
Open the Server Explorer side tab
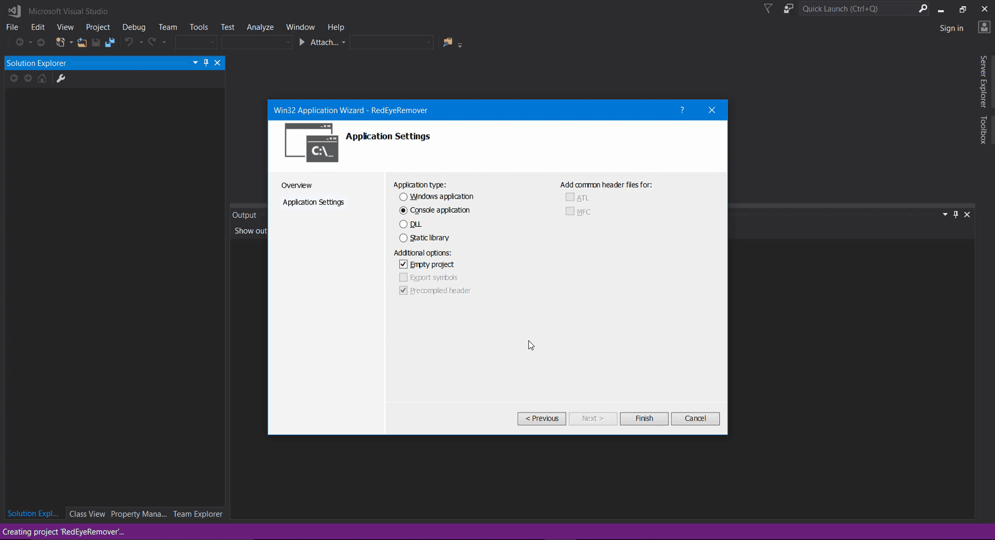pos(983,81)
